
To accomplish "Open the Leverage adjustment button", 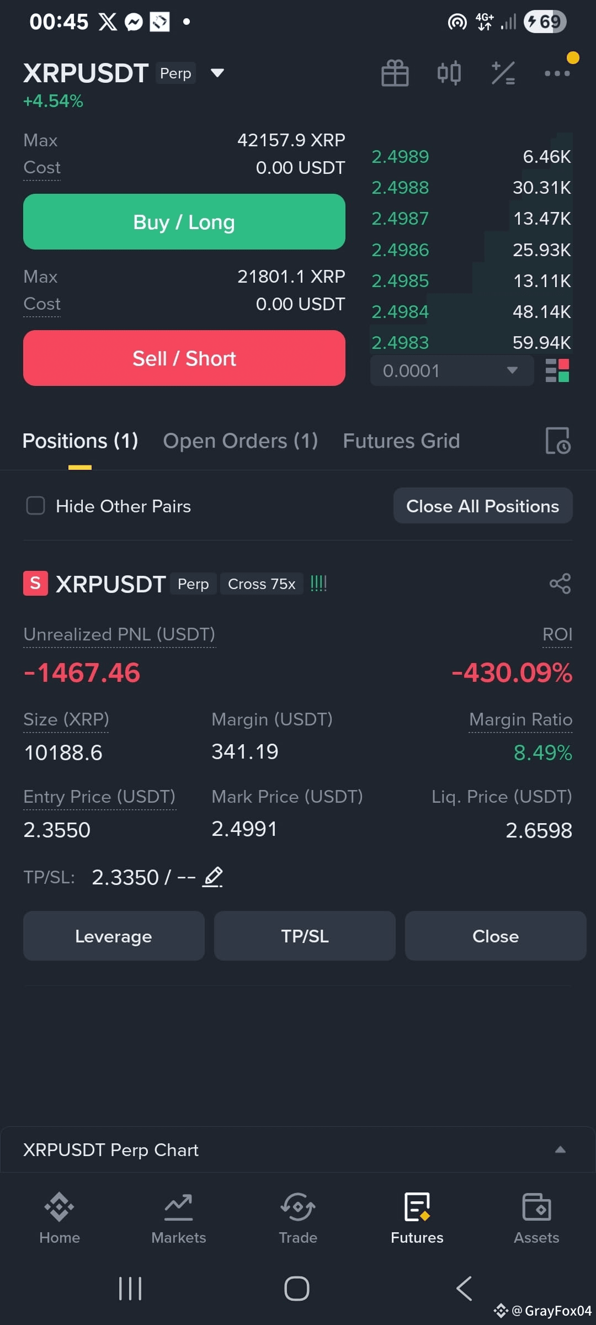I will point(114,936).
